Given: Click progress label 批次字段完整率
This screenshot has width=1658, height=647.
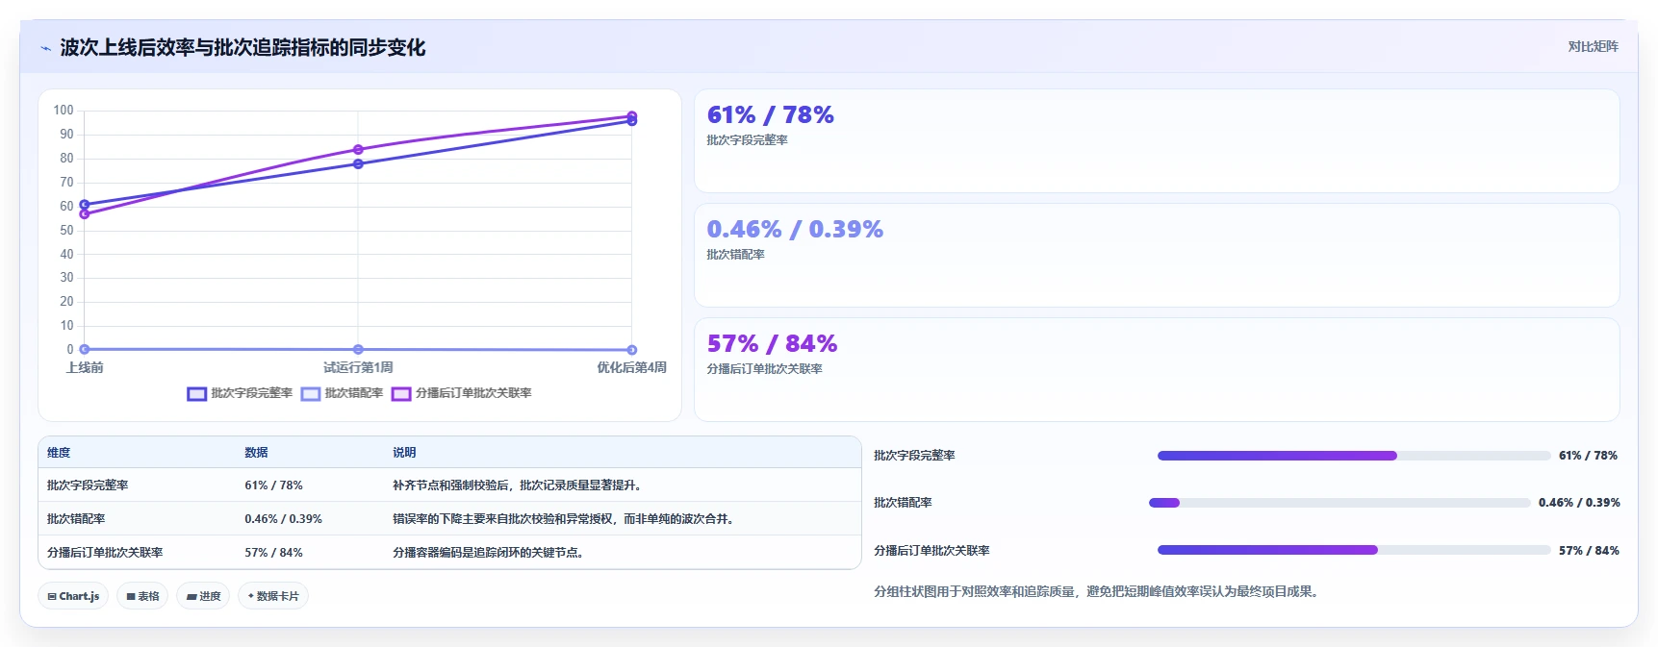Looking at the screenshot, I should pos(914,456).
